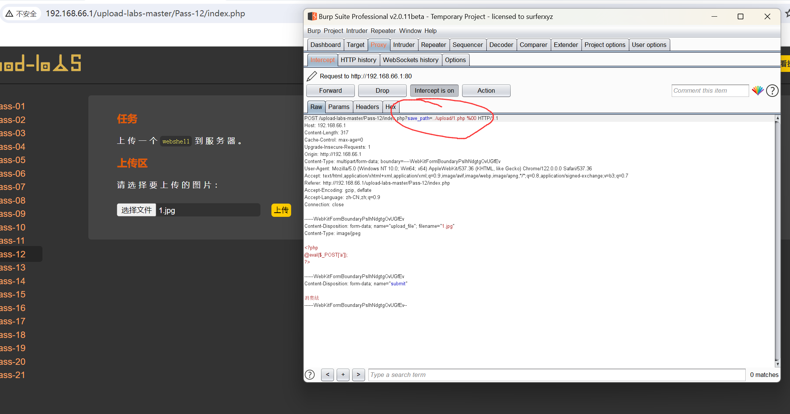Click the request editor scrollbar up arrow
The height and width of the screenshot is (414, 790).
click(x=777, y=118)
